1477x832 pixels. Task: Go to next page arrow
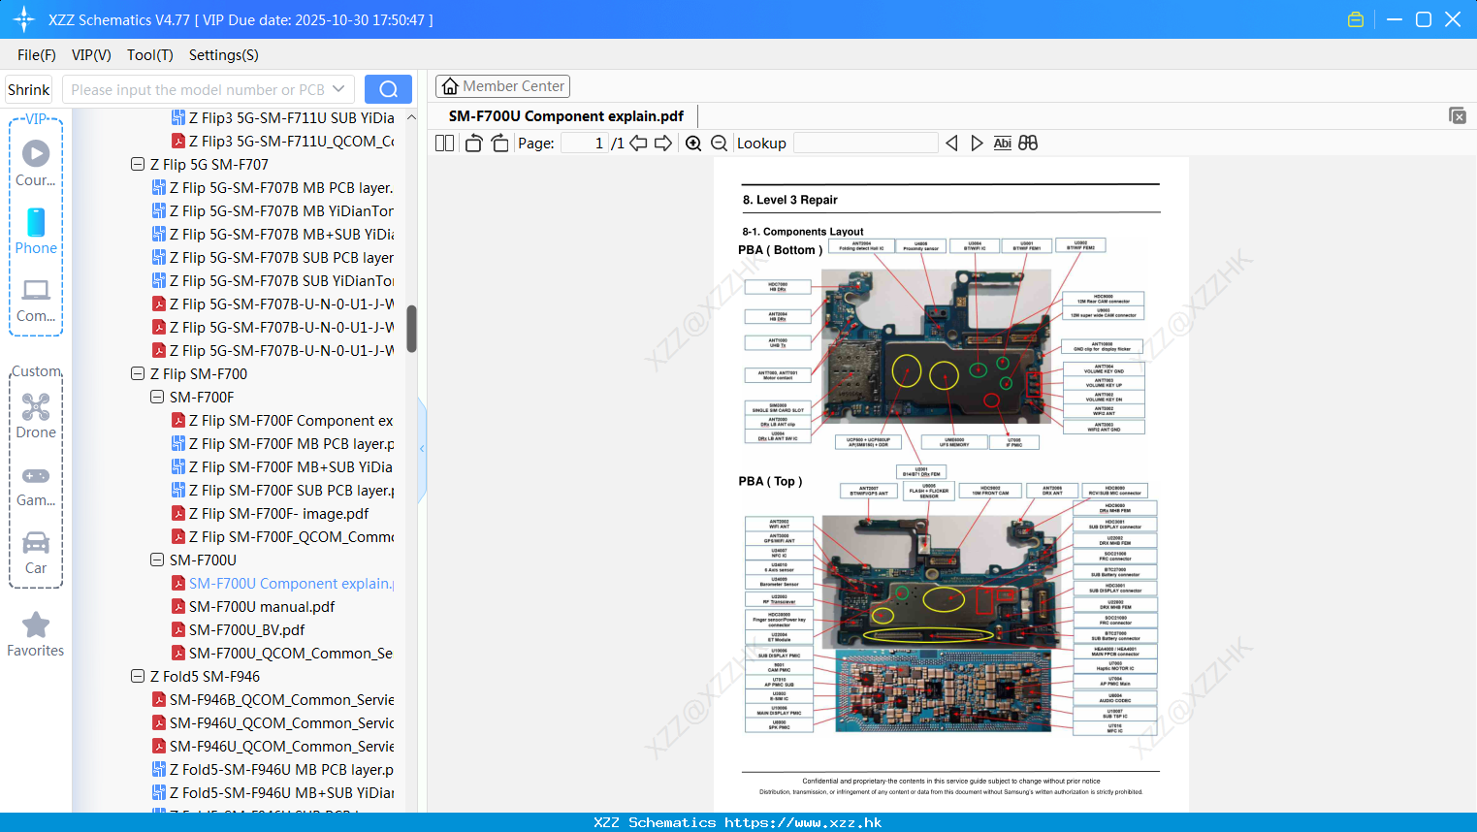coord(663,143)
